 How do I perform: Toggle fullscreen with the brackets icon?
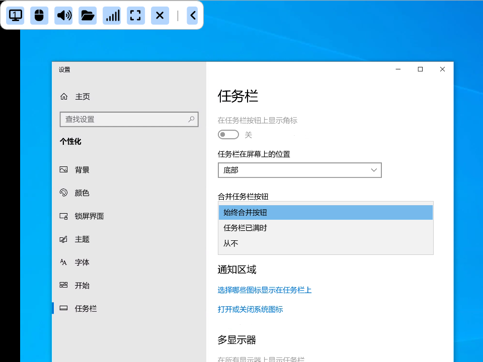coord(136,16)
